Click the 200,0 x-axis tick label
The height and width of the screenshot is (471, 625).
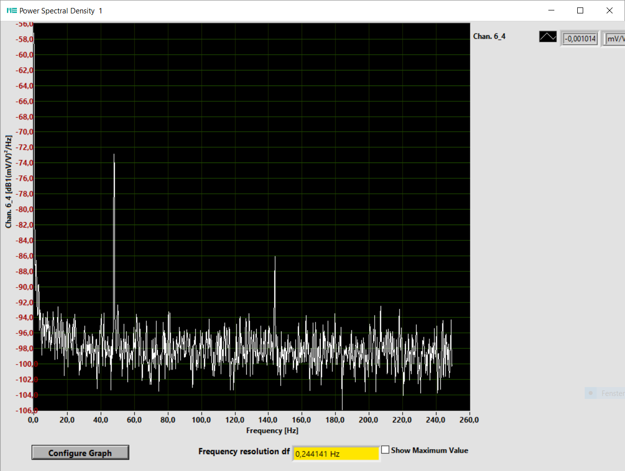coord(369,420)
